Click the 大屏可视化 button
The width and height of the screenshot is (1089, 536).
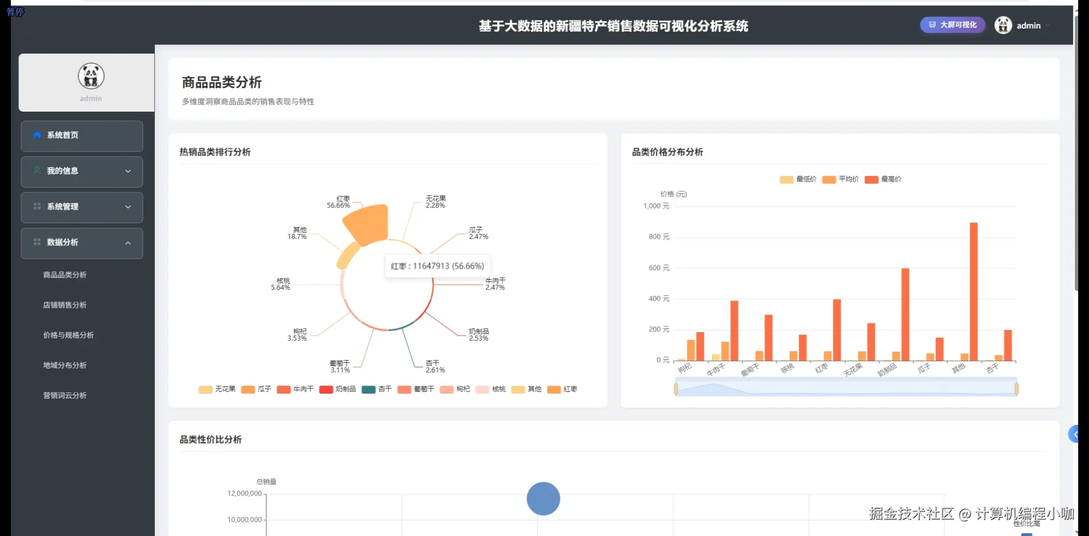(952, 25)
